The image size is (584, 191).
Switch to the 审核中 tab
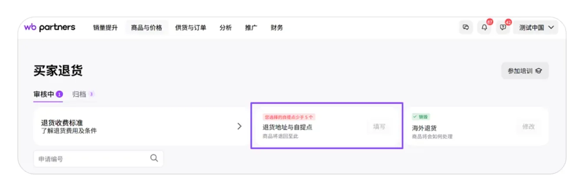[44, 94]
